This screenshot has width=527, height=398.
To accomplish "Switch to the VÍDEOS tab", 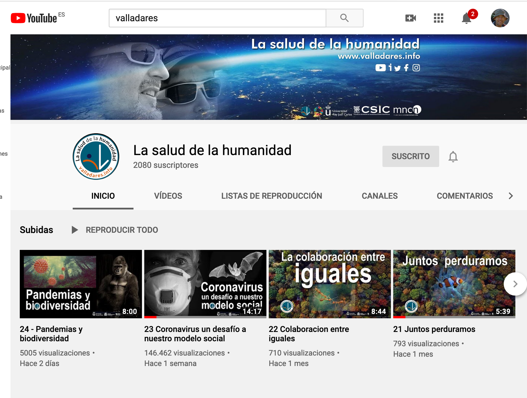I will coord(168,196).
